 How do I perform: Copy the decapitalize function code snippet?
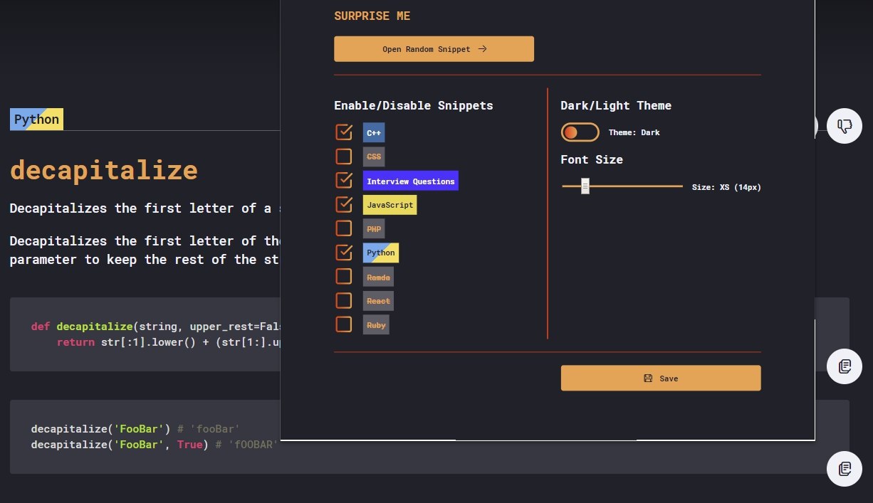(845, 366)
